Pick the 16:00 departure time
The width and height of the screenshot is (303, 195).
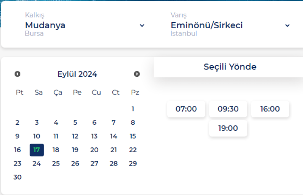(270, 109)
